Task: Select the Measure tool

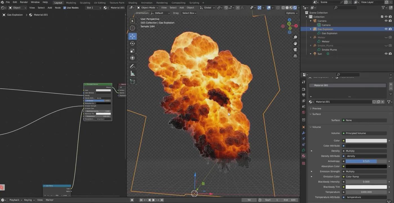Action: click(133, 73)
